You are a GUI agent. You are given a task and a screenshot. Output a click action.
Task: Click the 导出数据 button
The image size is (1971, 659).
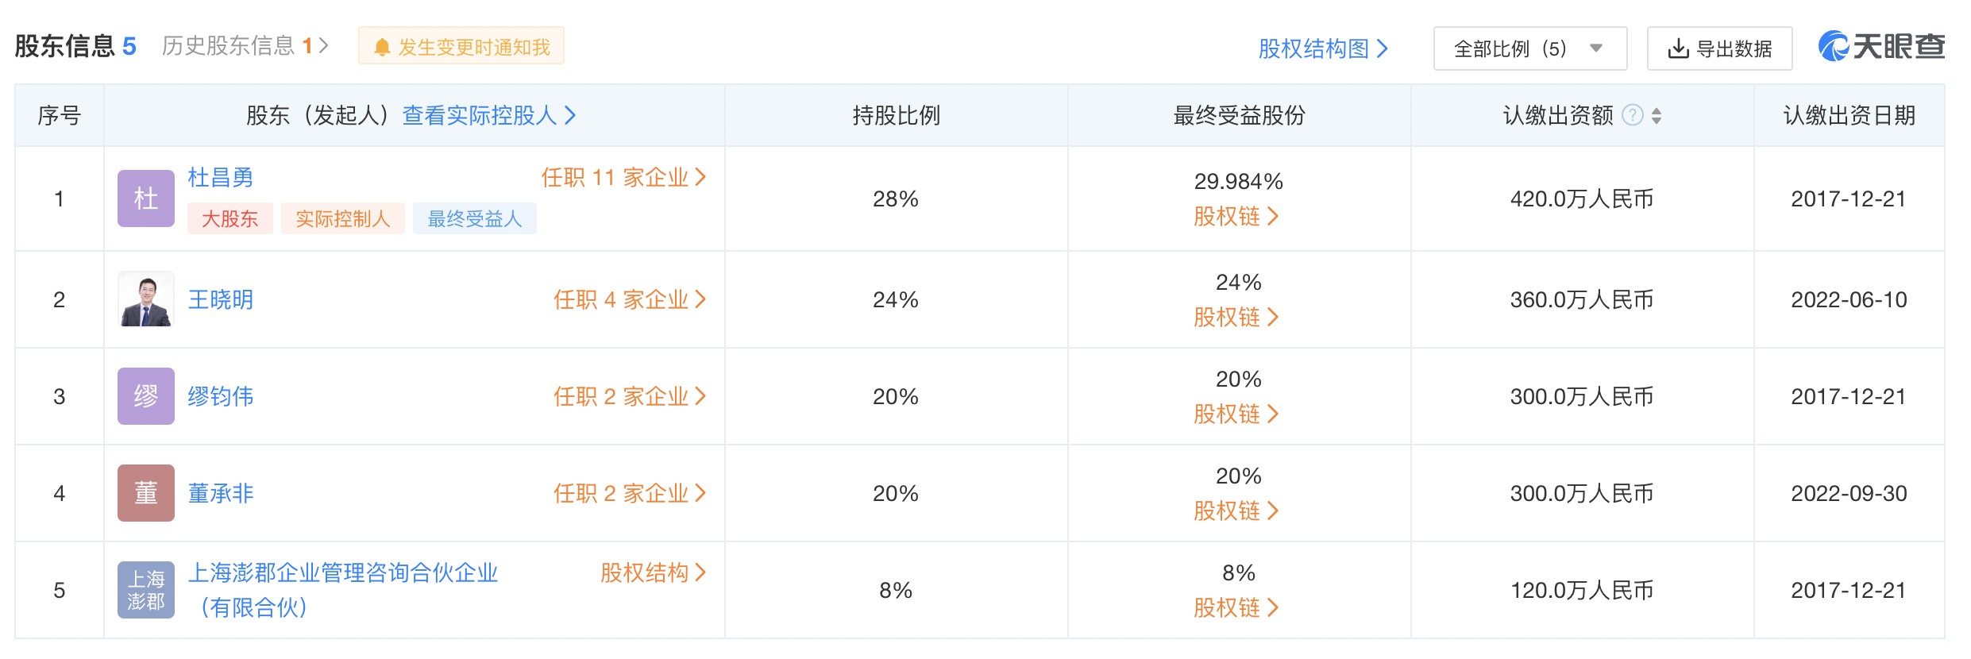point(1720,48)
